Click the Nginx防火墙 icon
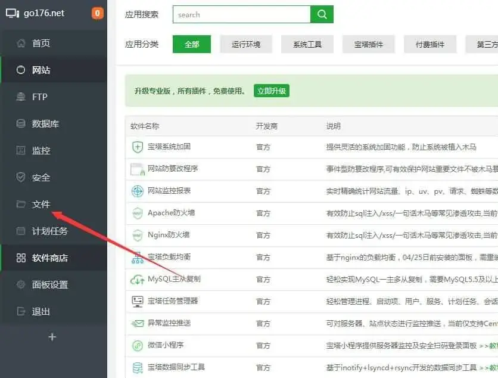This screenshot has height=378, width=498. [138, 236]
